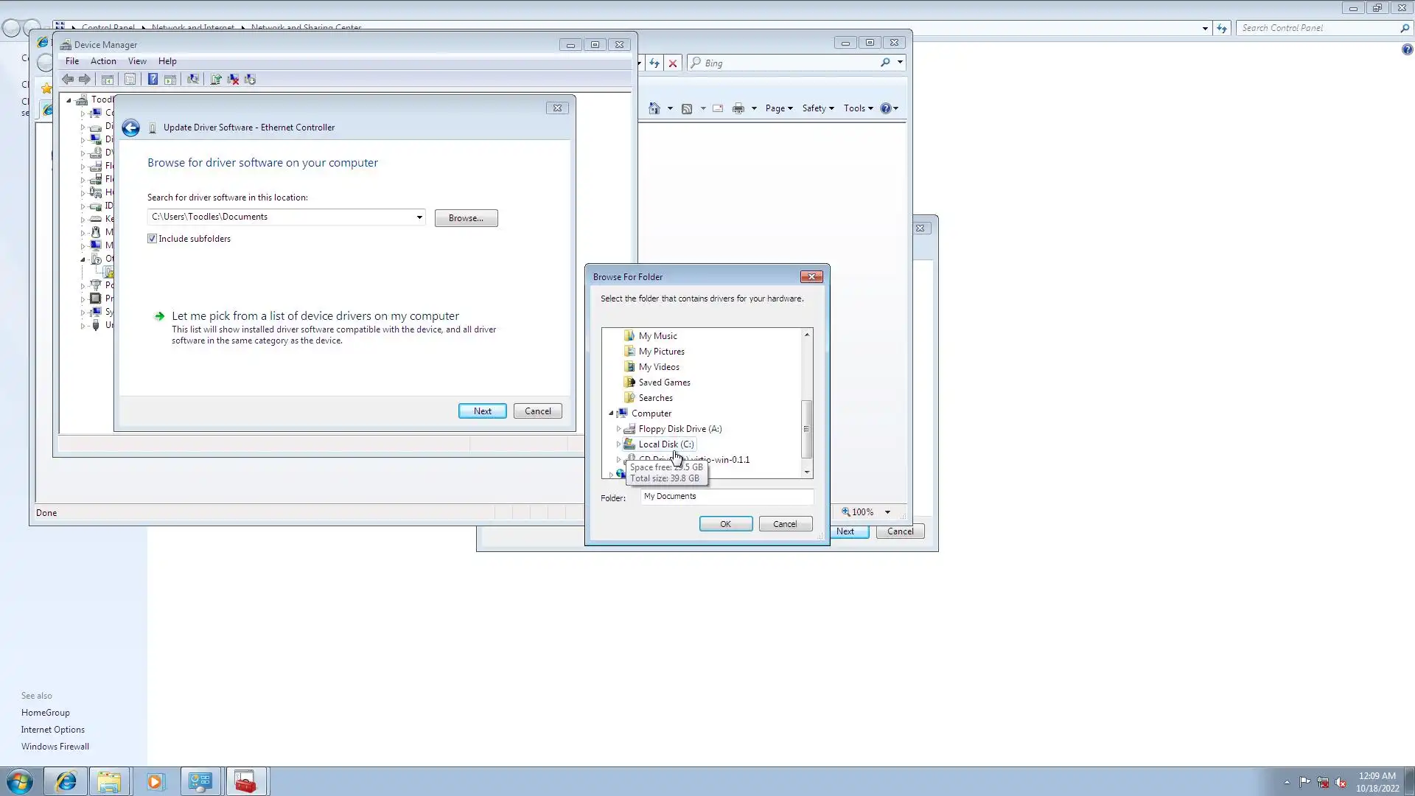Click the folder tree vertical scrollbar thumb
The height and width of the screenshot is (796, 1415).
tap(807, 429)
